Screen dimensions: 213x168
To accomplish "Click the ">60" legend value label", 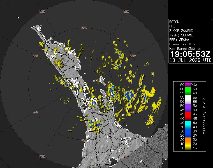I will 194,85.
